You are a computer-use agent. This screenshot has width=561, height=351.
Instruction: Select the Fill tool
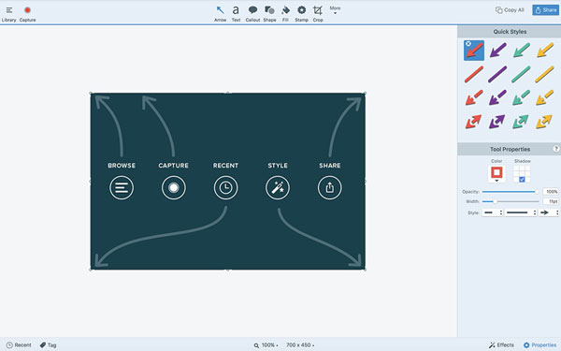[285, 14]
